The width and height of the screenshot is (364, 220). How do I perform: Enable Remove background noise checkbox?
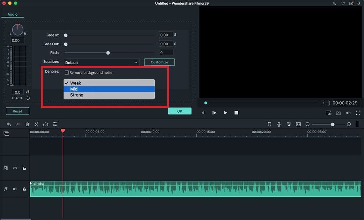point(67,73)
